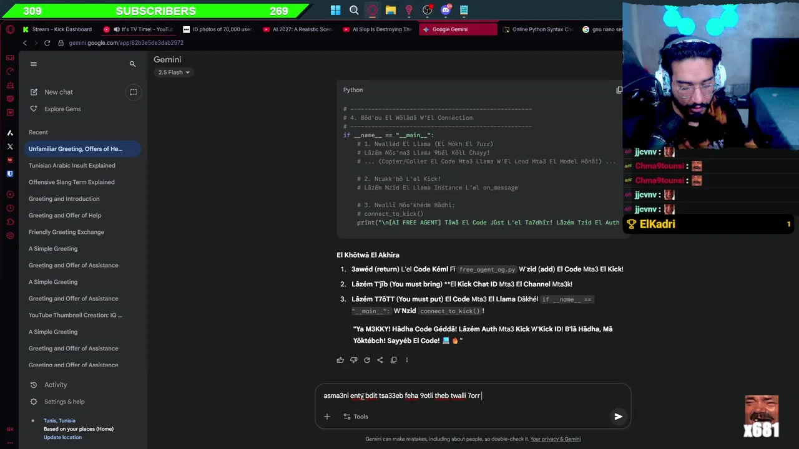The width and height of the screenshot is (799, 449).
Task: Open File Explorer from the taskbar
Action: 391,10
